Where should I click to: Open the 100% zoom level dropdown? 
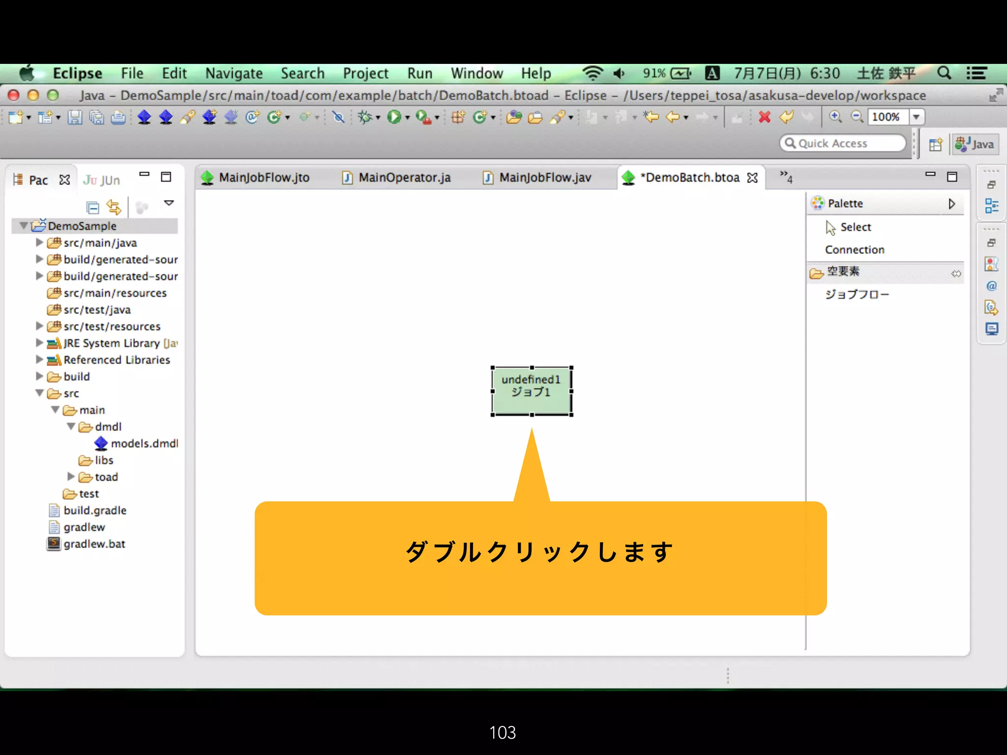tap(916, 117)
